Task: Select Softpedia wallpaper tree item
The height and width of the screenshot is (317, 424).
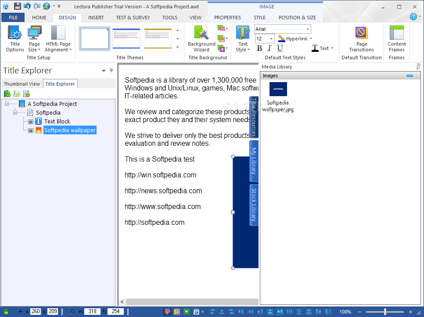Action: pos(70,130)
